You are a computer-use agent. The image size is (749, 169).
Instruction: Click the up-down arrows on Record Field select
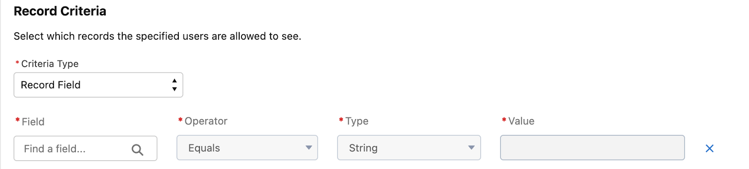[x=174, y=85]
